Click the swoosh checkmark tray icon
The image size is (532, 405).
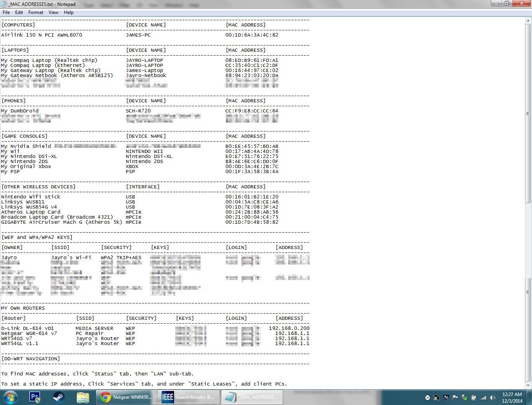(427, 398)
